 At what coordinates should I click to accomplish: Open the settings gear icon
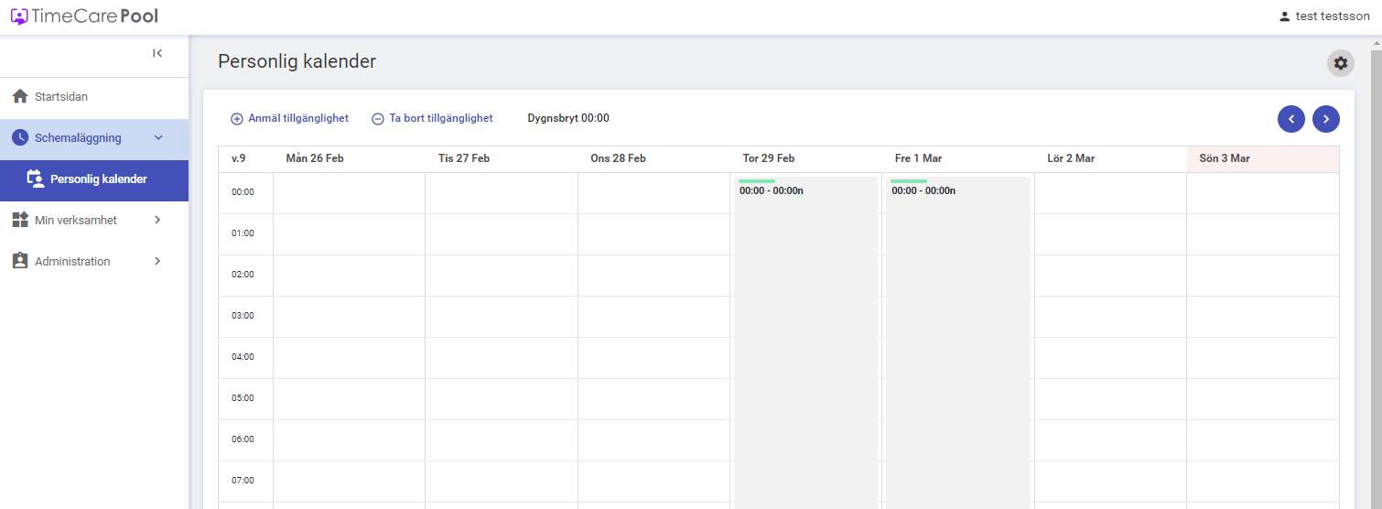click(x=1341, y=63)
